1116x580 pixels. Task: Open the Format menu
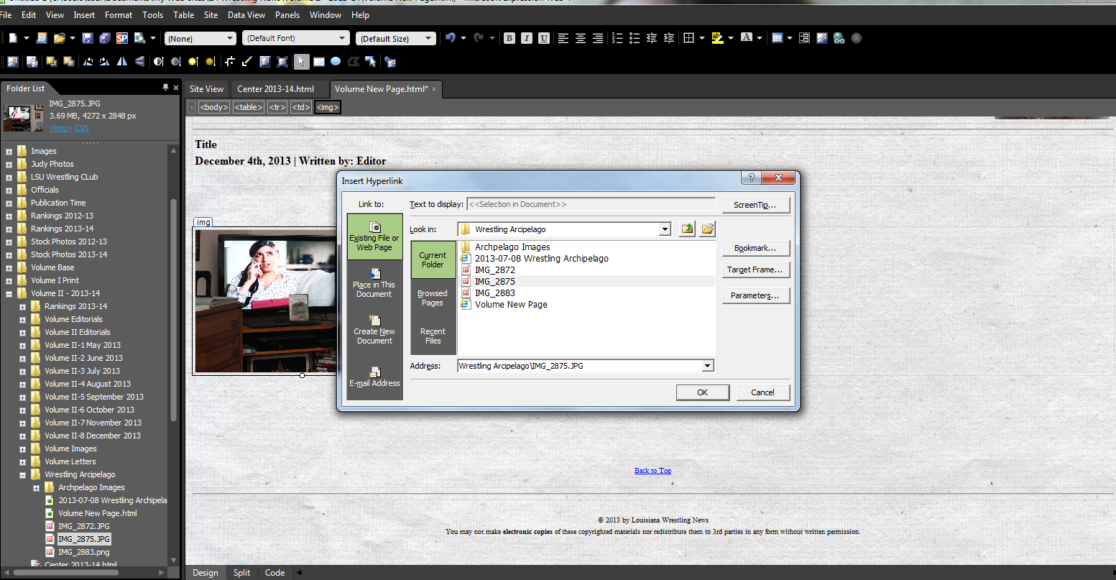click(119, 14)
